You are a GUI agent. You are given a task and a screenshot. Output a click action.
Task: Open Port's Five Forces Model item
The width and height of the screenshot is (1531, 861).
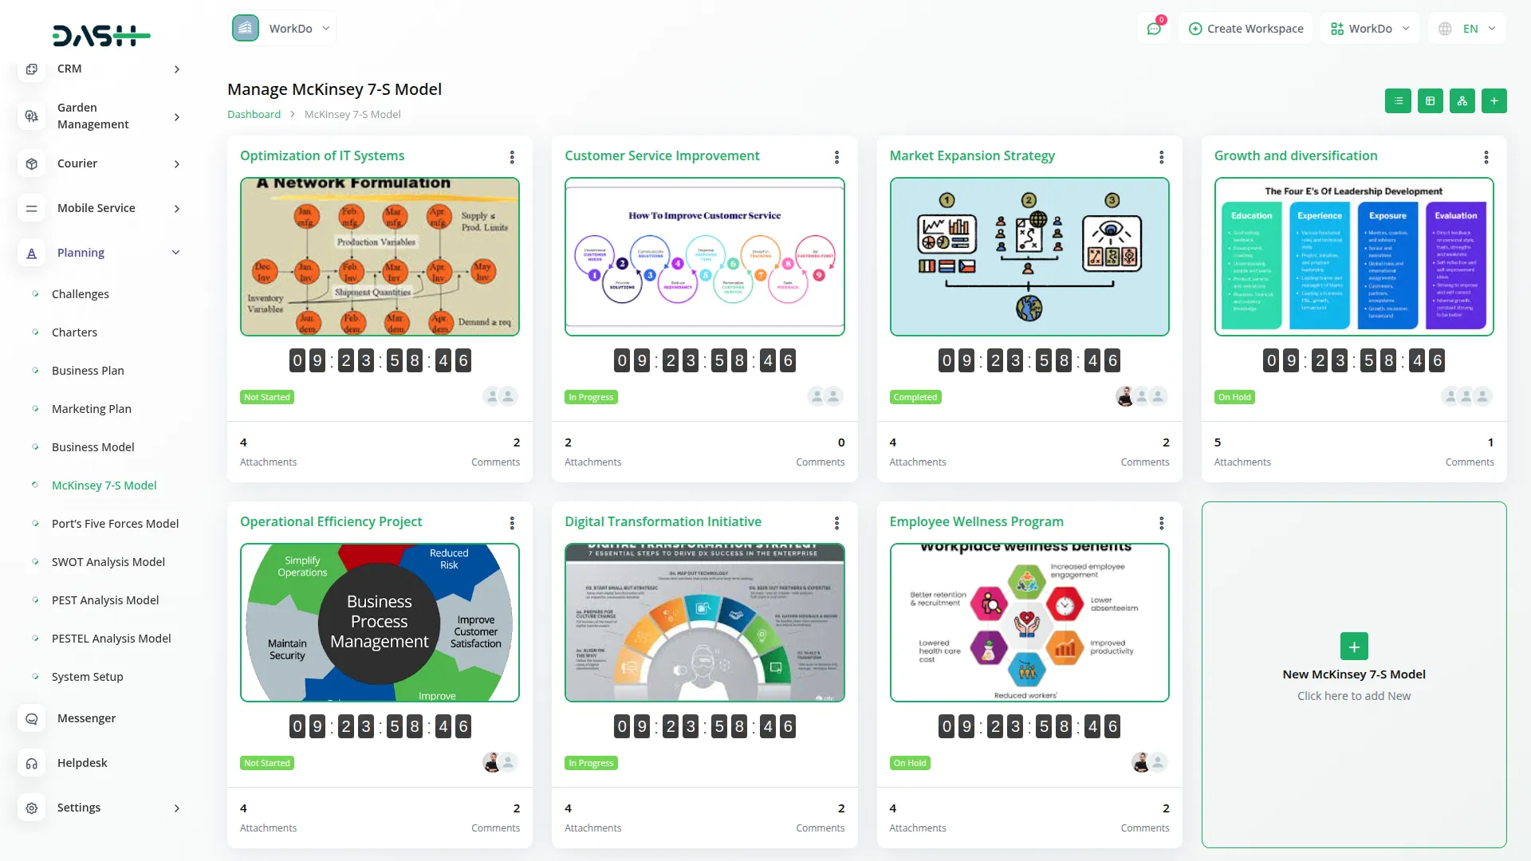point(115,524)
